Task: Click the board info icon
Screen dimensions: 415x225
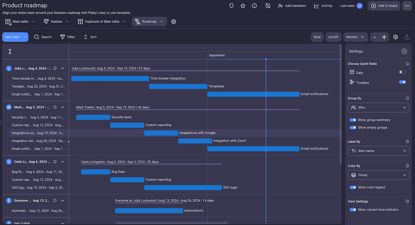Action: pos(254,6)
